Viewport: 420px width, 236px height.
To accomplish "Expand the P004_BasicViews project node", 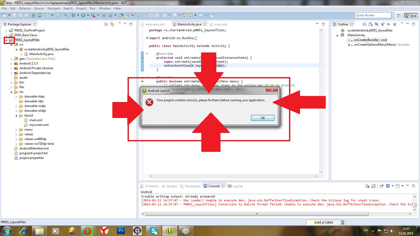I will (x=7, y=35).
